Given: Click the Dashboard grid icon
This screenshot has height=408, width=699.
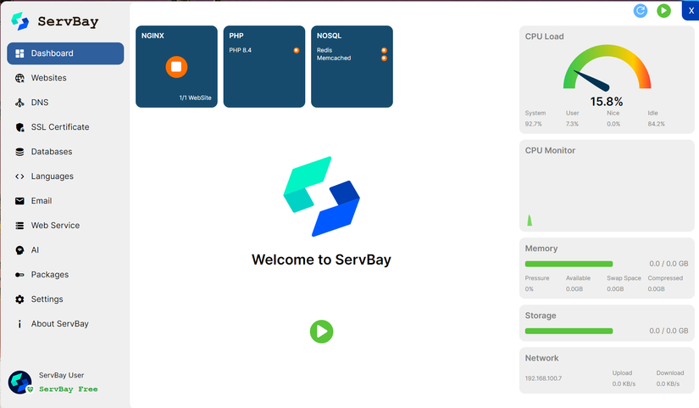Looking at the screenshot, I should coord(19,53).
